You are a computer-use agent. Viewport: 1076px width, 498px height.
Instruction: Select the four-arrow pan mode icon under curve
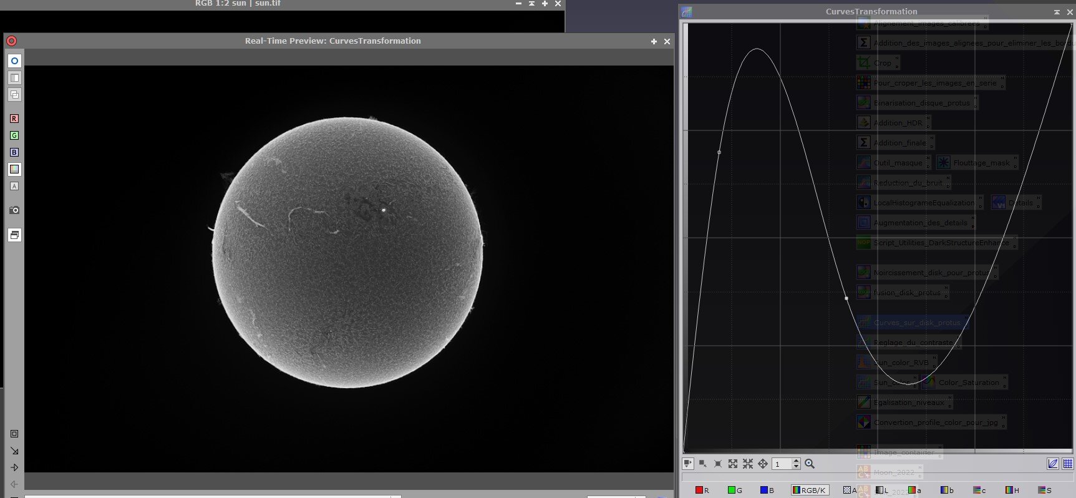(x=763, y=464)
